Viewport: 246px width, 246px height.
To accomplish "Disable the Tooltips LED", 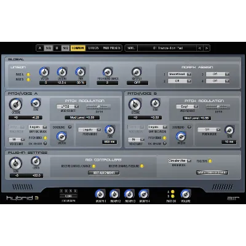I will point(210,161).
